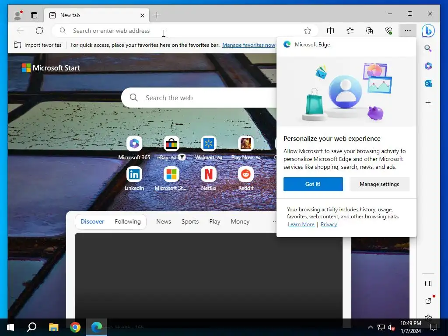Open Microsoft 365 sidebar icon
This screenshot has width=448, height=336.
click(428, 66)
